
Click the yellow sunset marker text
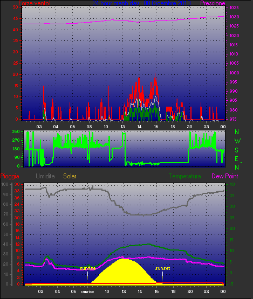click(162, 268)
